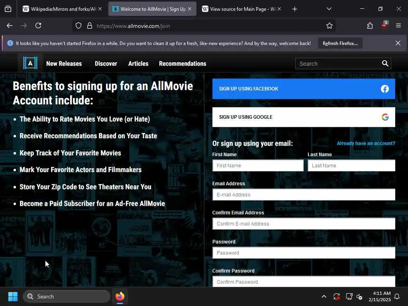408x306 pixels.
Task: Focus the E-mail Address input field
Action: [x=304, y=194]
